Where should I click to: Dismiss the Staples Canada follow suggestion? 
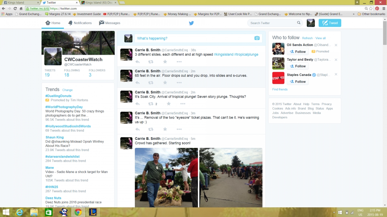pos(336,74)
